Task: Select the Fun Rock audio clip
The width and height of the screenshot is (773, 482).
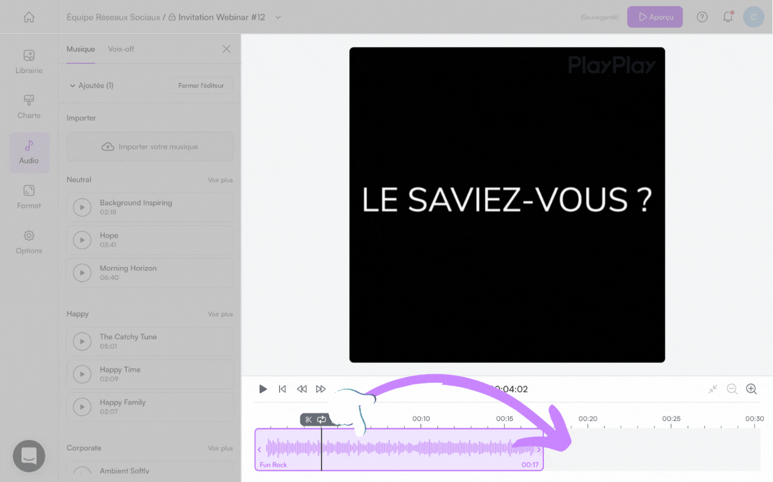Action: coord(399,450)
